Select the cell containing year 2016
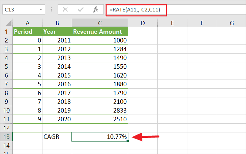The image size is (246, 154). [57, 84]
